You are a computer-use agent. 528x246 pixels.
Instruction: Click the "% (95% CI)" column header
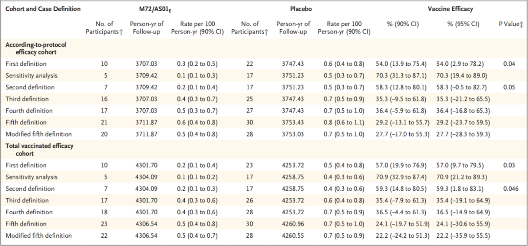(462, 24)
